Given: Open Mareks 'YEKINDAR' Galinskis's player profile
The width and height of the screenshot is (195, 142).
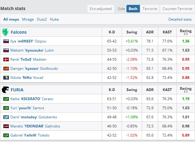Looking at the screenshot, I should click(35, 126).
